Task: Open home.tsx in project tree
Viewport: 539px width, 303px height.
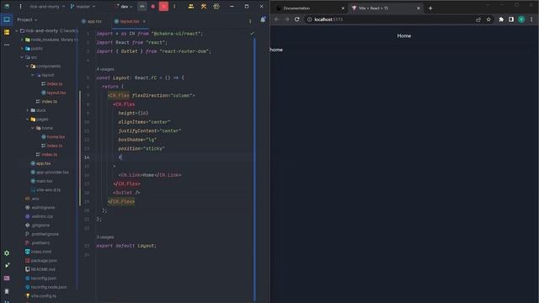Action: pos(53,136)
